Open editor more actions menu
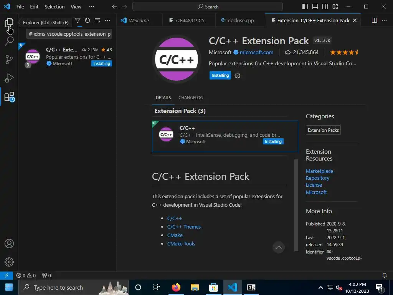The width and height of the screenshot is (393, 295). coord(384,20)
